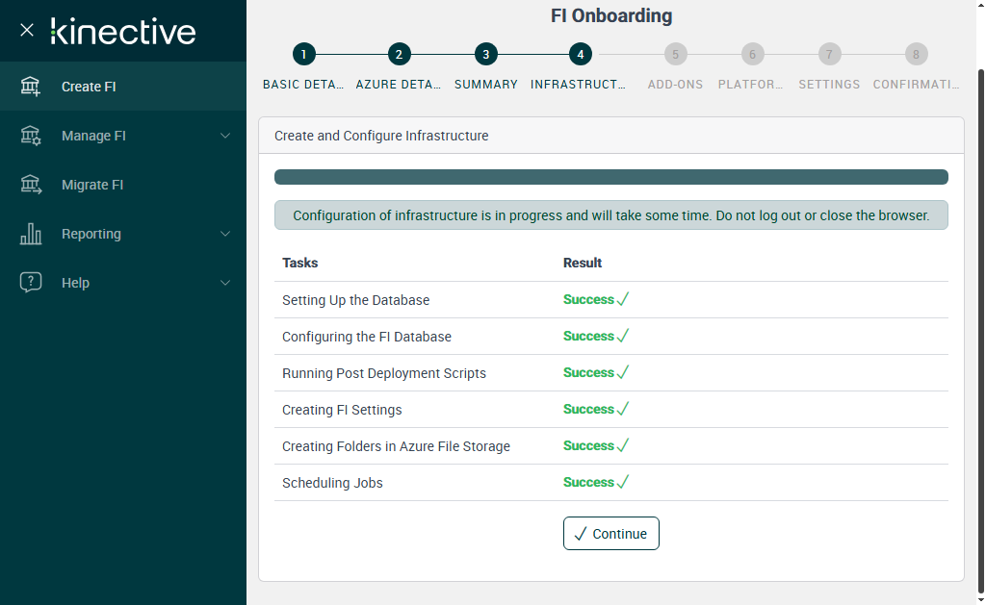986x605 pixels.
Task: Click the SETTINGS step label
Action: [x=829, y=85]
